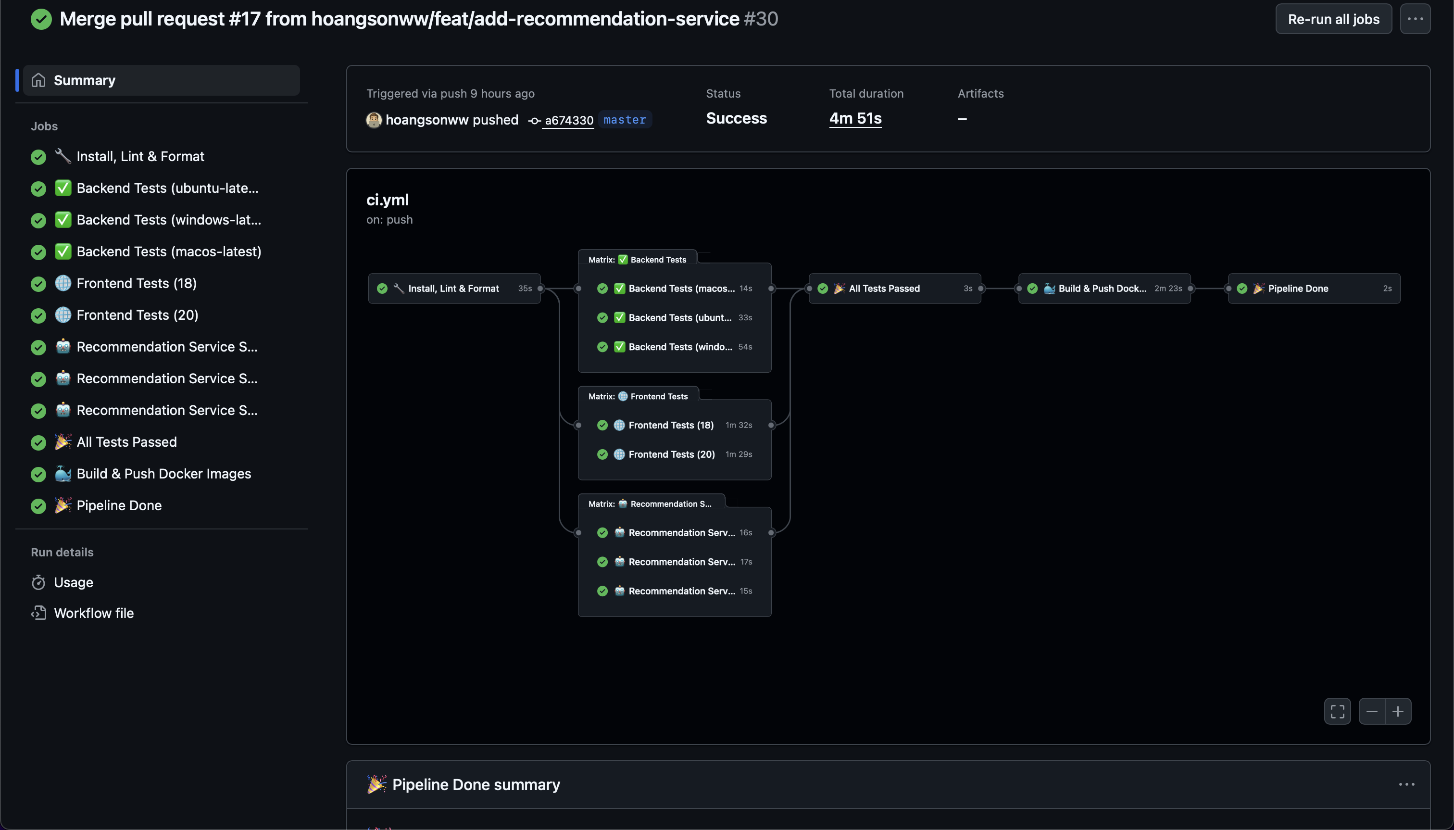
Task: Select Backend Tests (macos-latest) from the Jobs list
Action: click(x=168, y=251)
